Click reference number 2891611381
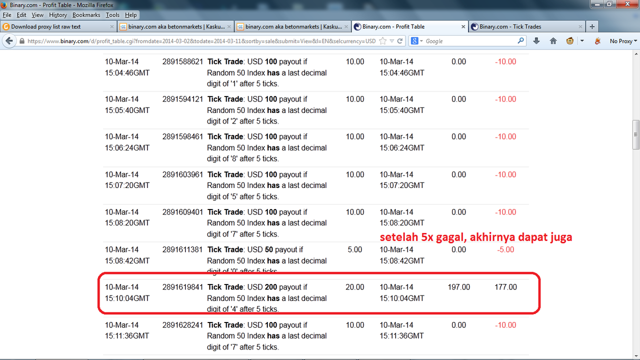 (183, 249)
